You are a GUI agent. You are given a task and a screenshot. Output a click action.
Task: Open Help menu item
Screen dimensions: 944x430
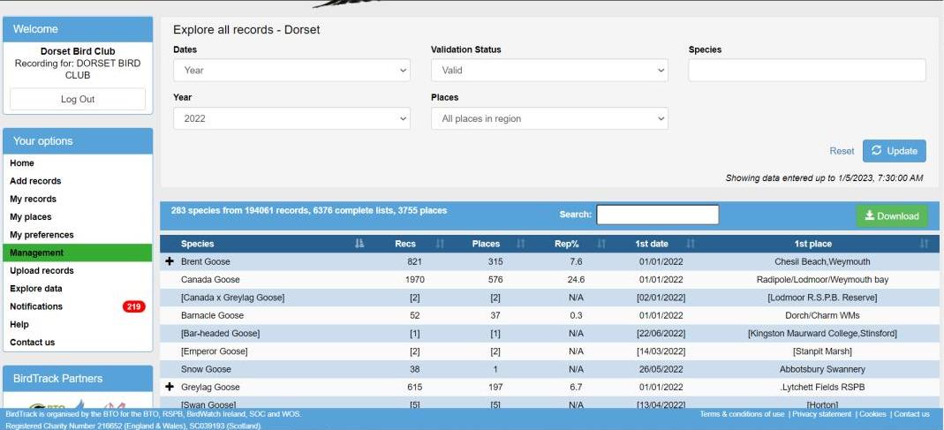[19, 325]
